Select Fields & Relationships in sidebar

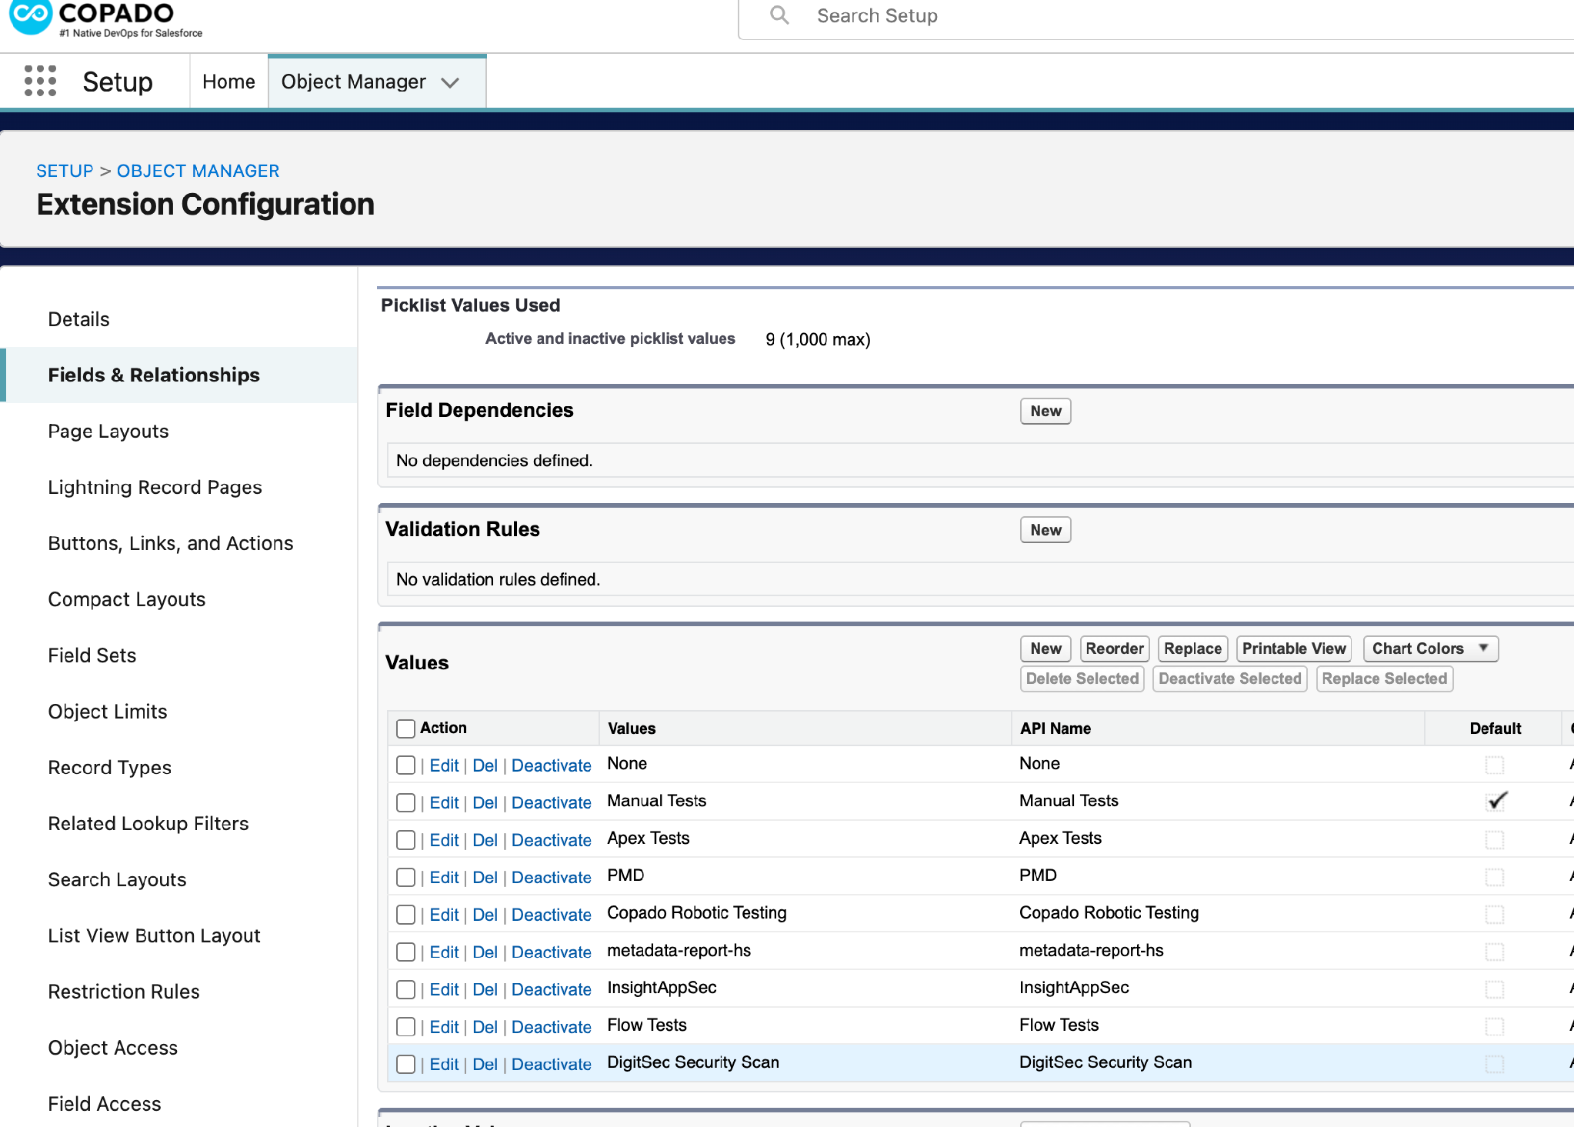154,375
